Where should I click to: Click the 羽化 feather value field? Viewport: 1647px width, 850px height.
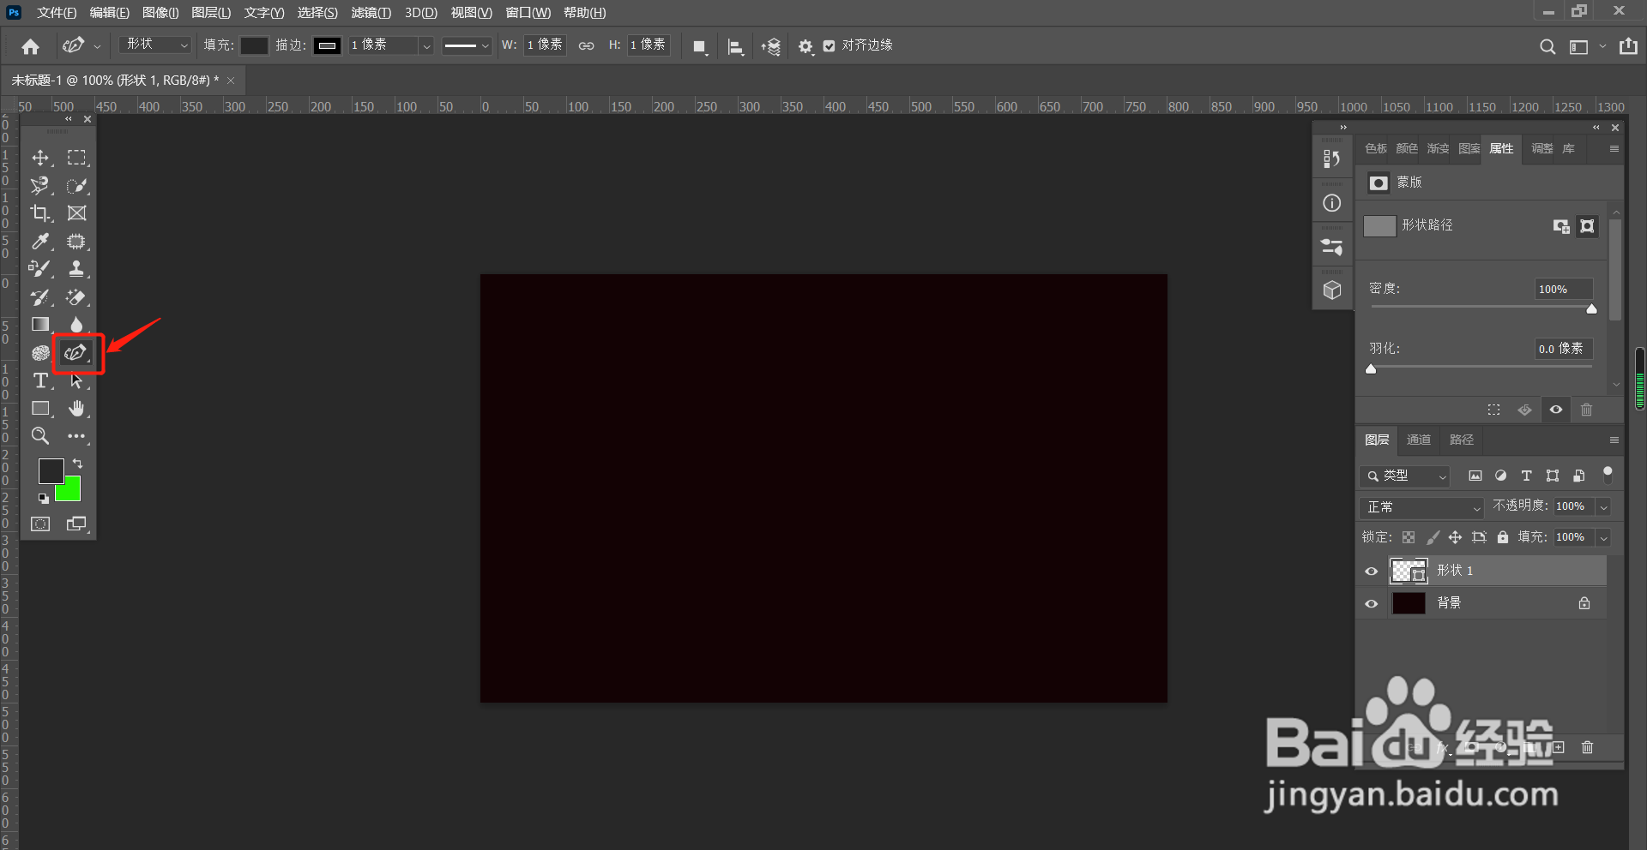click(x=1563, y=349)
